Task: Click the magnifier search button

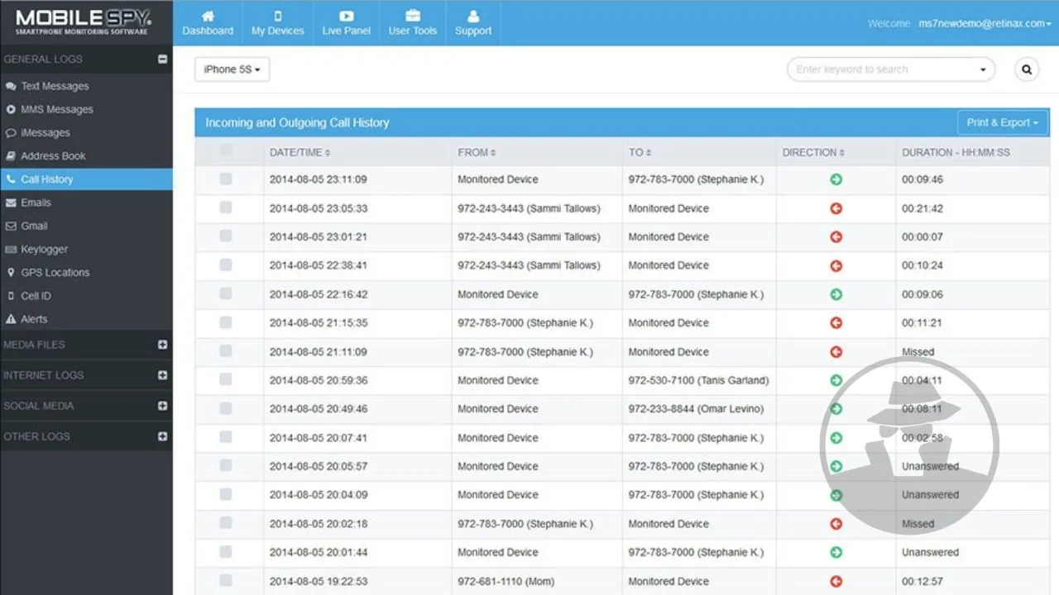Action: tap(1027, 69)
